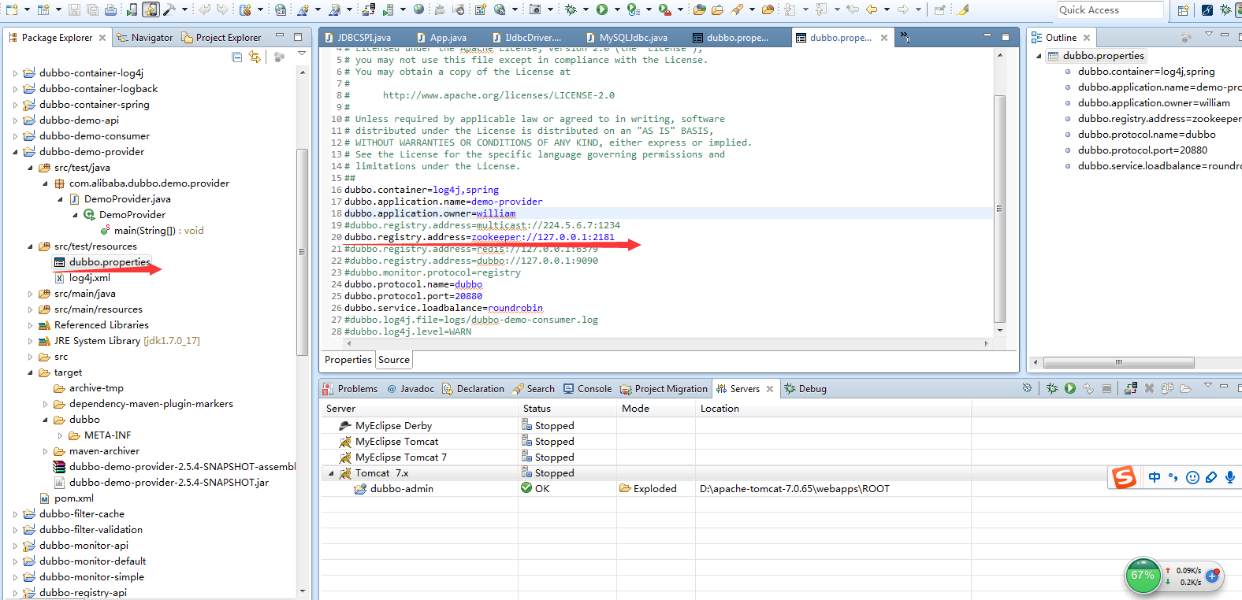Switch to the Properties tab of editor
This screenshot has width=1242, height=600.
pos(348,360)
